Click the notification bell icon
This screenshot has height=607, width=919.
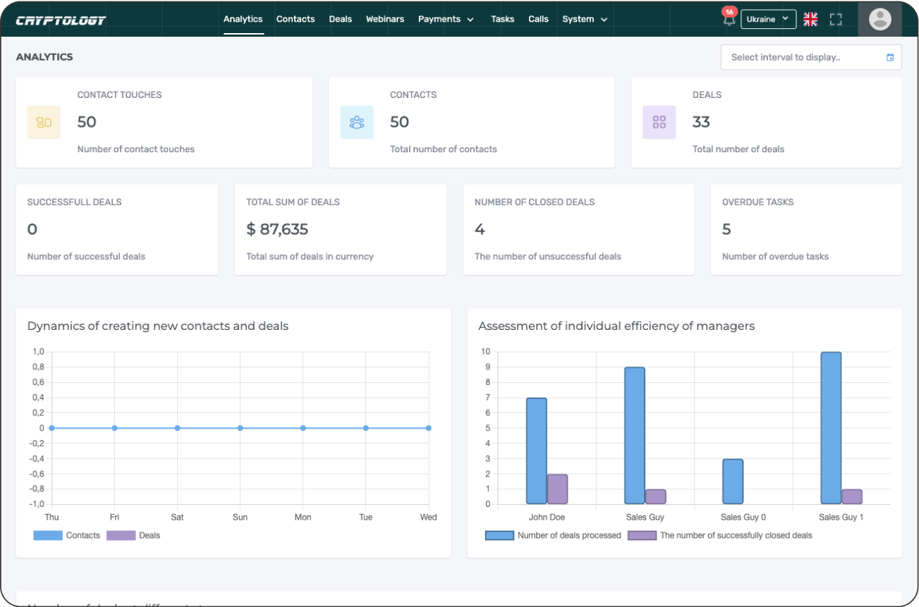click(x=729, y=20)
